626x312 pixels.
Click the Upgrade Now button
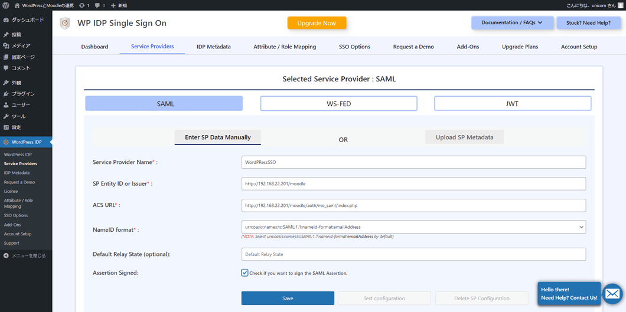pos(317,23)
